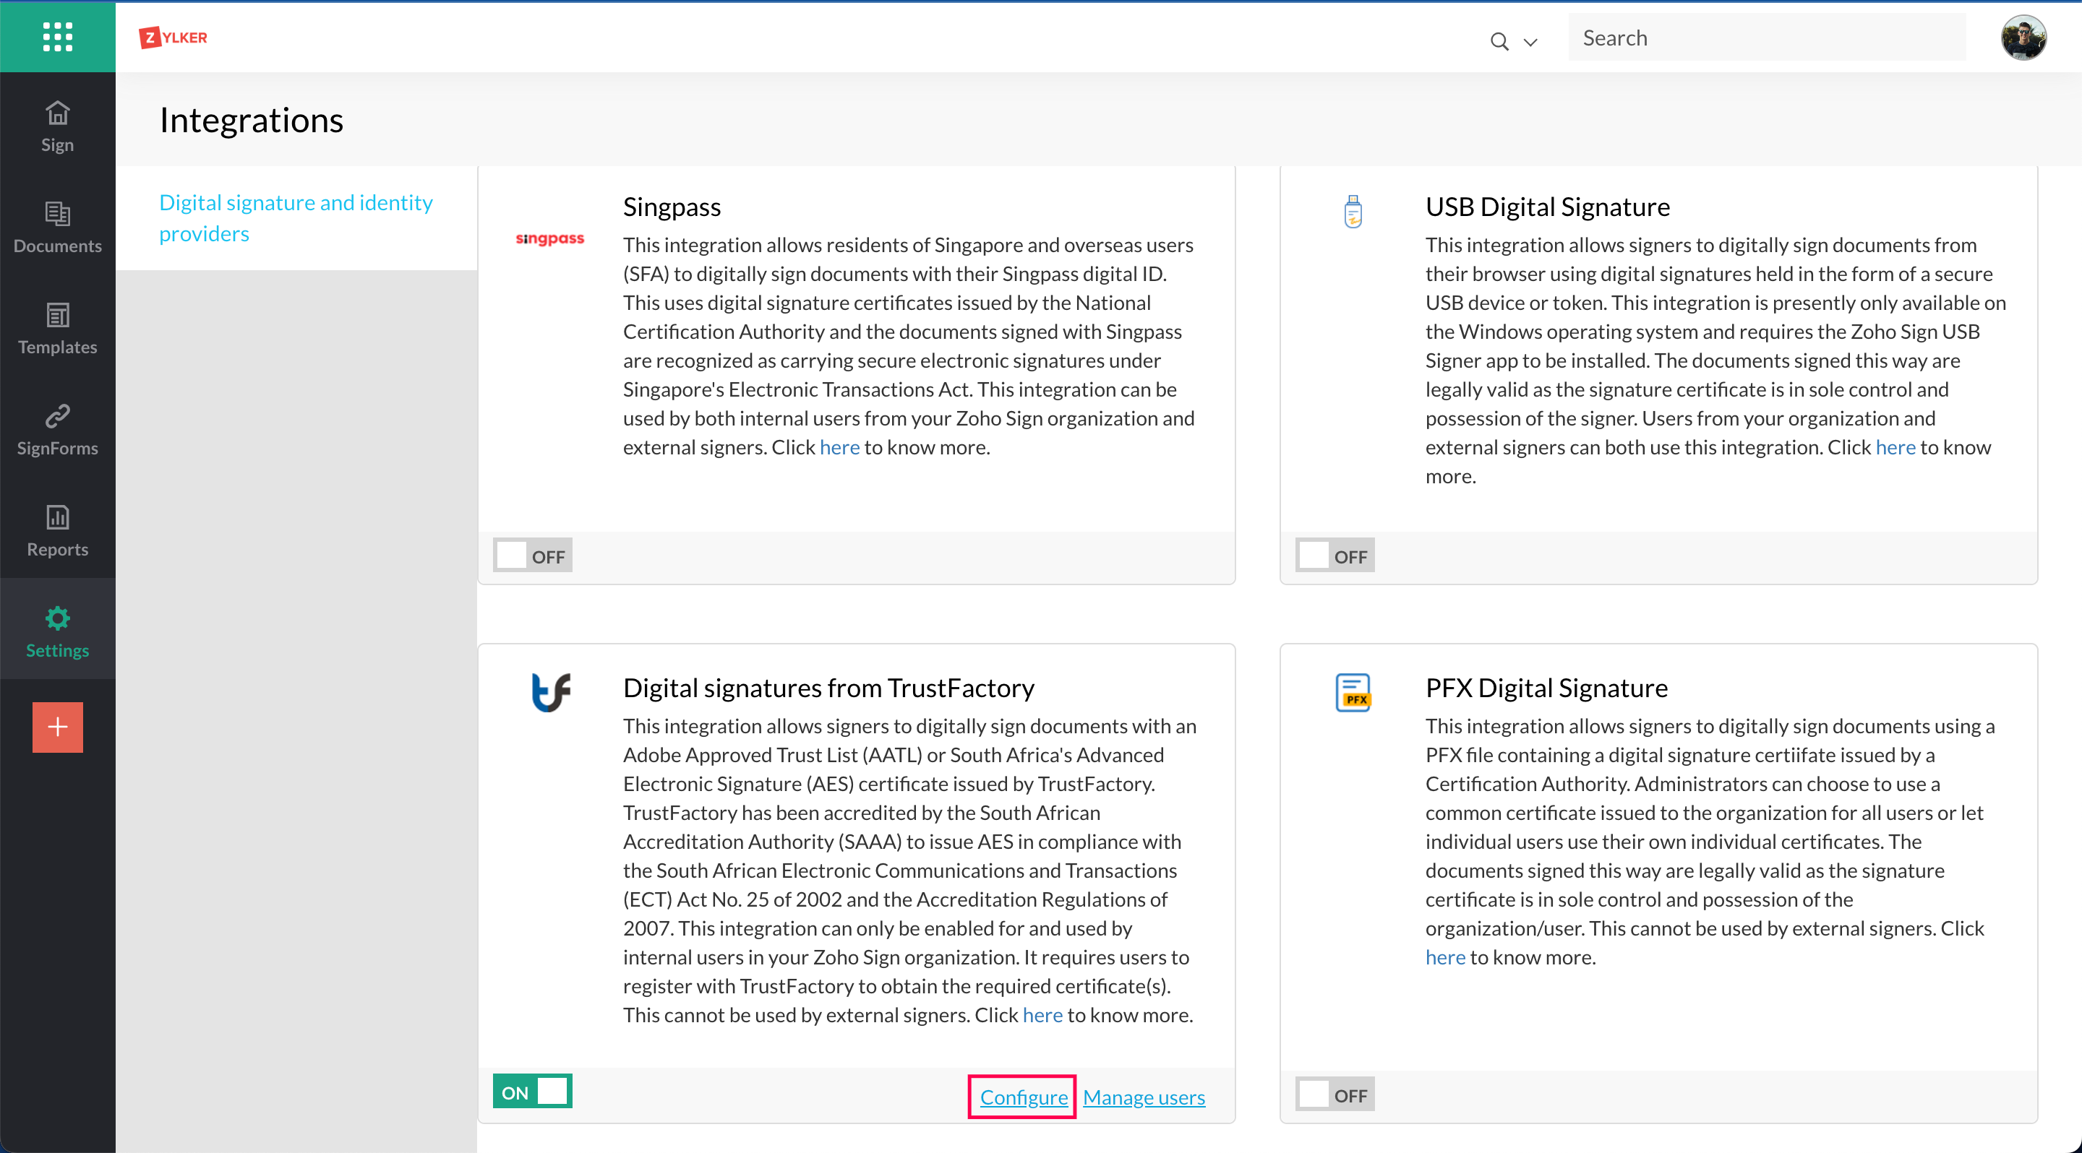The height and width of the screenshot is (1153, 2082).
Task: Expand the search filter dropdown chevron
Action: tap(1530, 41)
